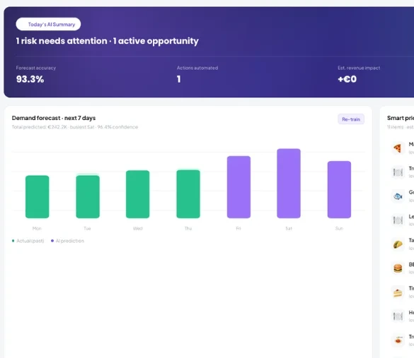414x358 pixels.
Task: Toggle the AI prediction legend entry
Action: click(x=67, y=241)
